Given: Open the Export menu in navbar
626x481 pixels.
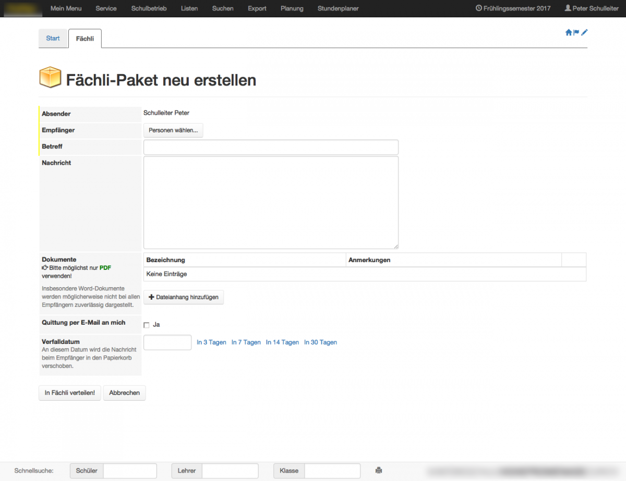Looking at the screenshot, I should (257, 8).
